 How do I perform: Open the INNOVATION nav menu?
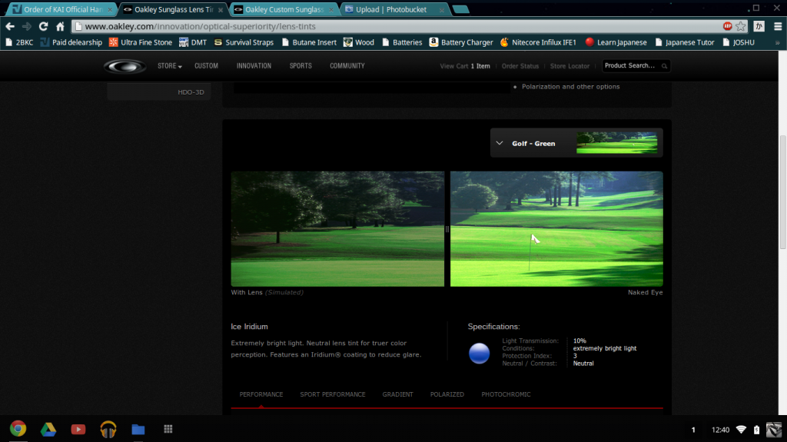click(x=254, y=66)
